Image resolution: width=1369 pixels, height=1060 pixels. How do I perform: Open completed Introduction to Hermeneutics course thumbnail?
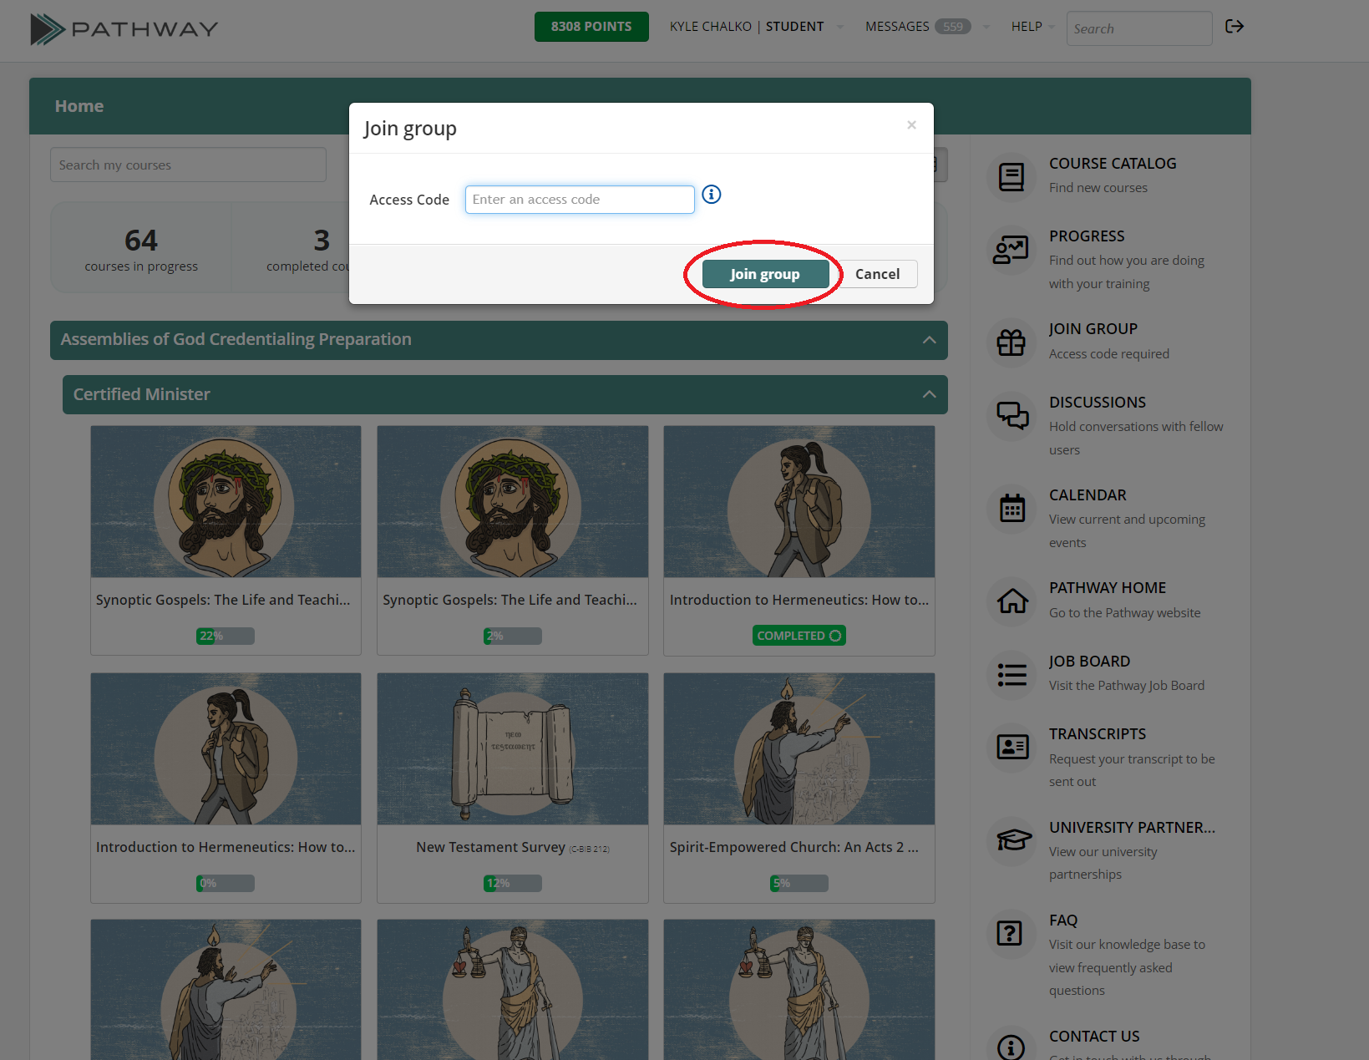(x=799, y=502)
